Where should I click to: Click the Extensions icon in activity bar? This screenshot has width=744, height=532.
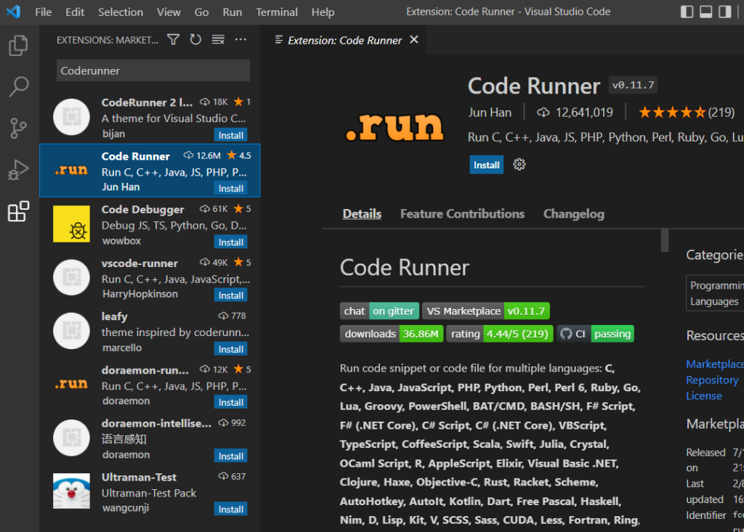(x=18, y=212)
